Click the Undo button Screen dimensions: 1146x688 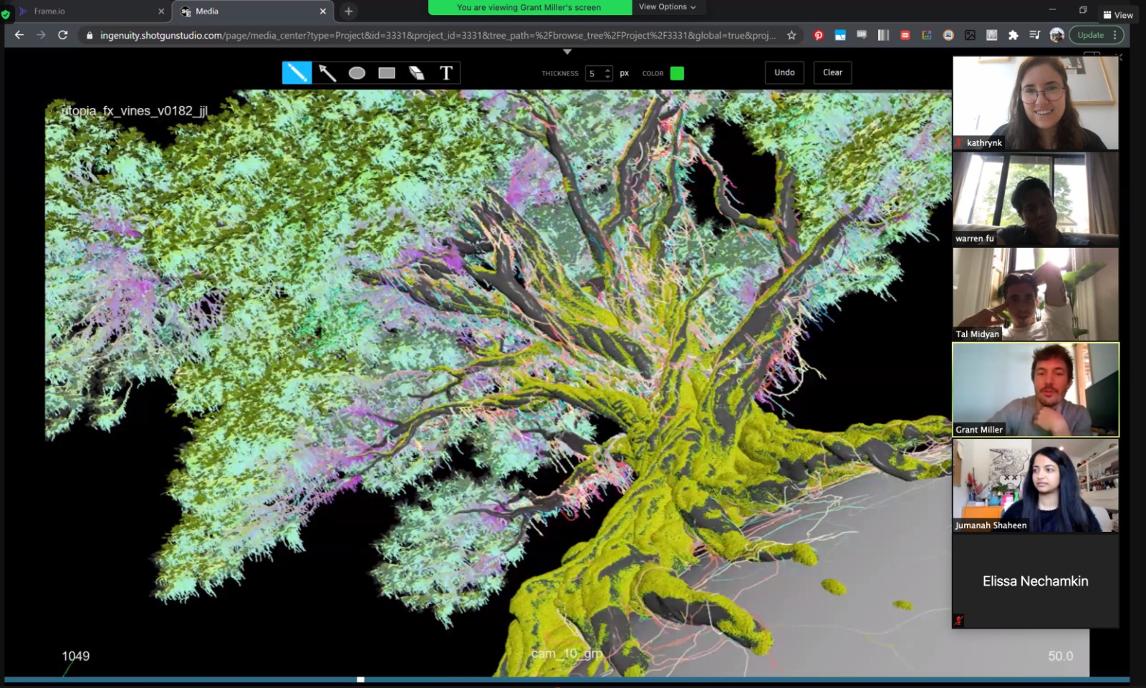pos(784,72)
